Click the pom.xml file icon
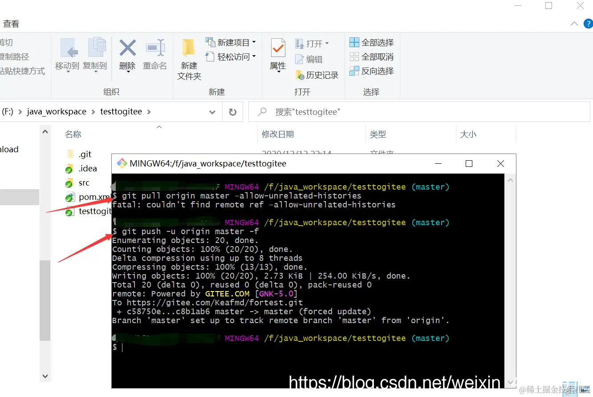The width and height of the screenshot is (593, 397). [70, 197]
